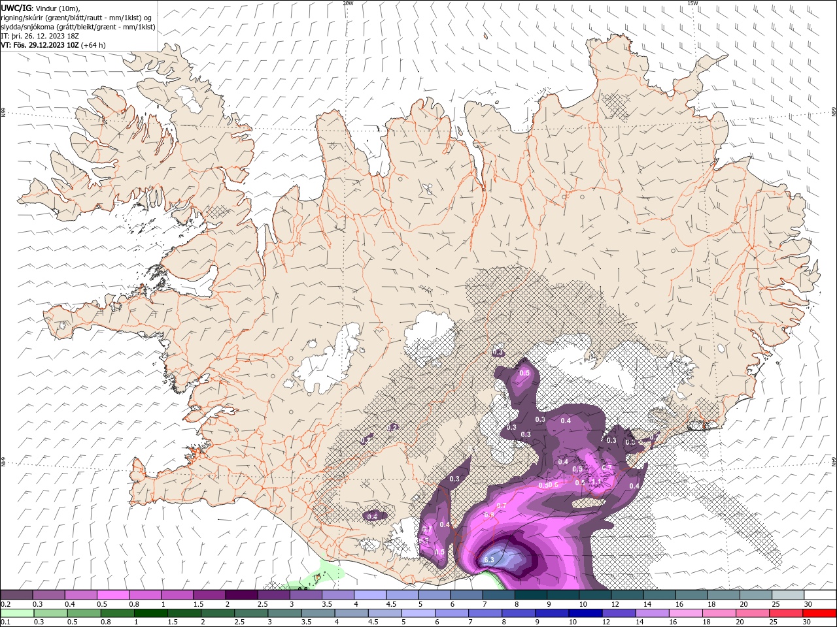Click the palest green lower legend swatch at 0.1

[17, 613]
